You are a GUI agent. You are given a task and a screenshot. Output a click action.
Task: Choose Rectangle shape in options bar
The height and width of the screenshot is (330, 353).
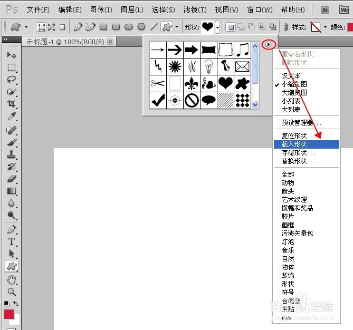103,27
